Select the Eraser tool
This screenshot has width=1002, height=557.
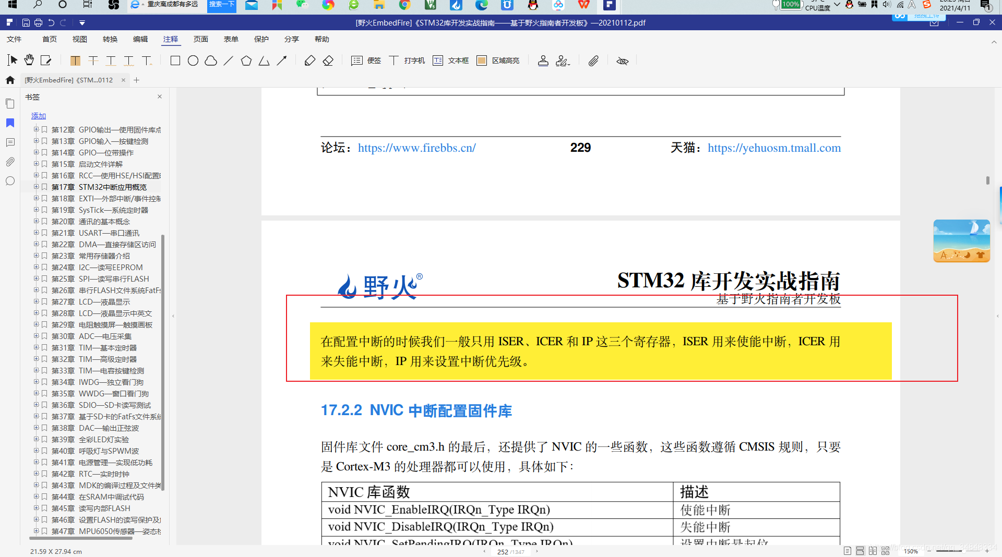tap(328, 60)
